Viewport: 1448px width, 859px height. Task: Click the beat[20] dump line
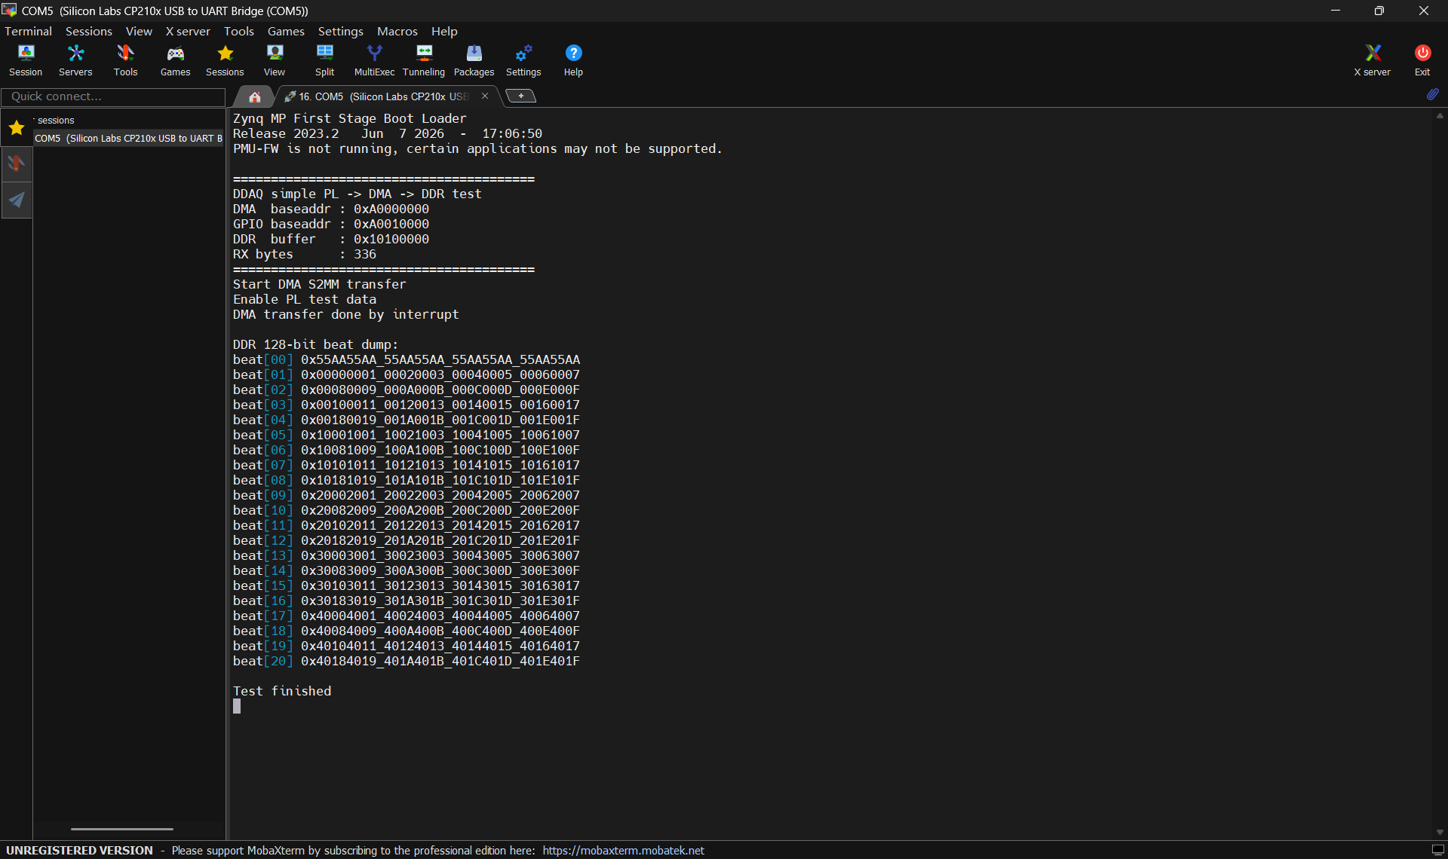406,661
